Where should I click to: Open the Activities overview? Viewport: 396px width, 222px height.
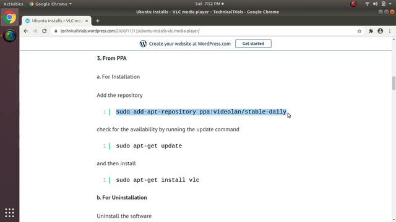[13, 4]
